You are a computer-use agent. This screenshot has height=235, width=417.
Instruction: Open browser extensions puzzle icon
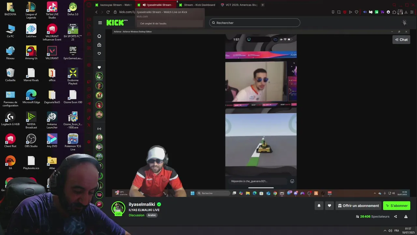[394, 12]
